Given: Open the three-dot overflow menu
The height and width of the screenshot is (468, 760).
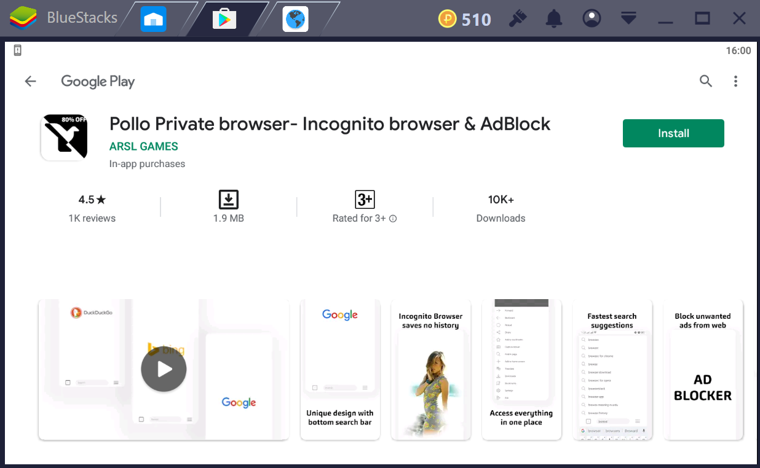Looking at the screenshot, I should (735, 81).
